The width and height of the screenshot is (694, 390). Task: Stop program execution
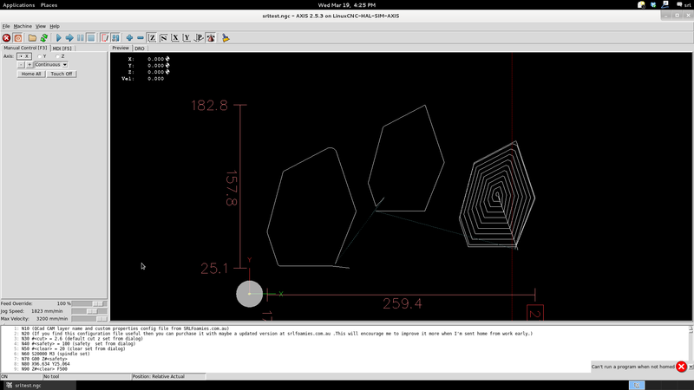[91, 38]
